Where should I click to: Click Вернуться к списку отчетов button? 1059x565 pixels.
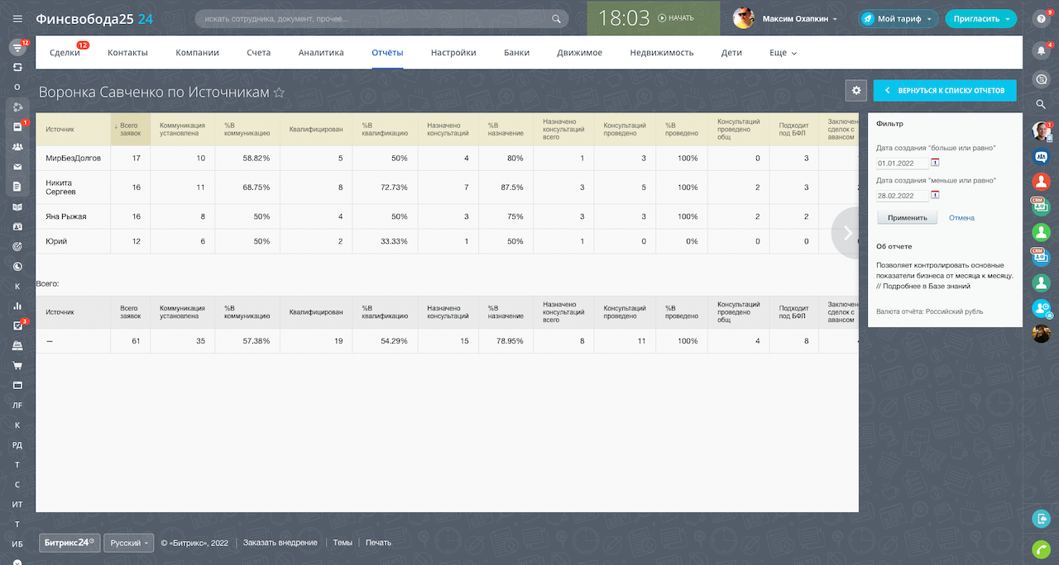coord(944,91)
